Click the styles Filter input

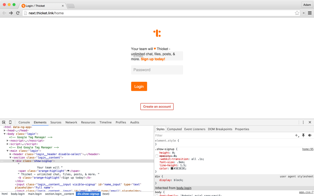click(x=224, y=135)
